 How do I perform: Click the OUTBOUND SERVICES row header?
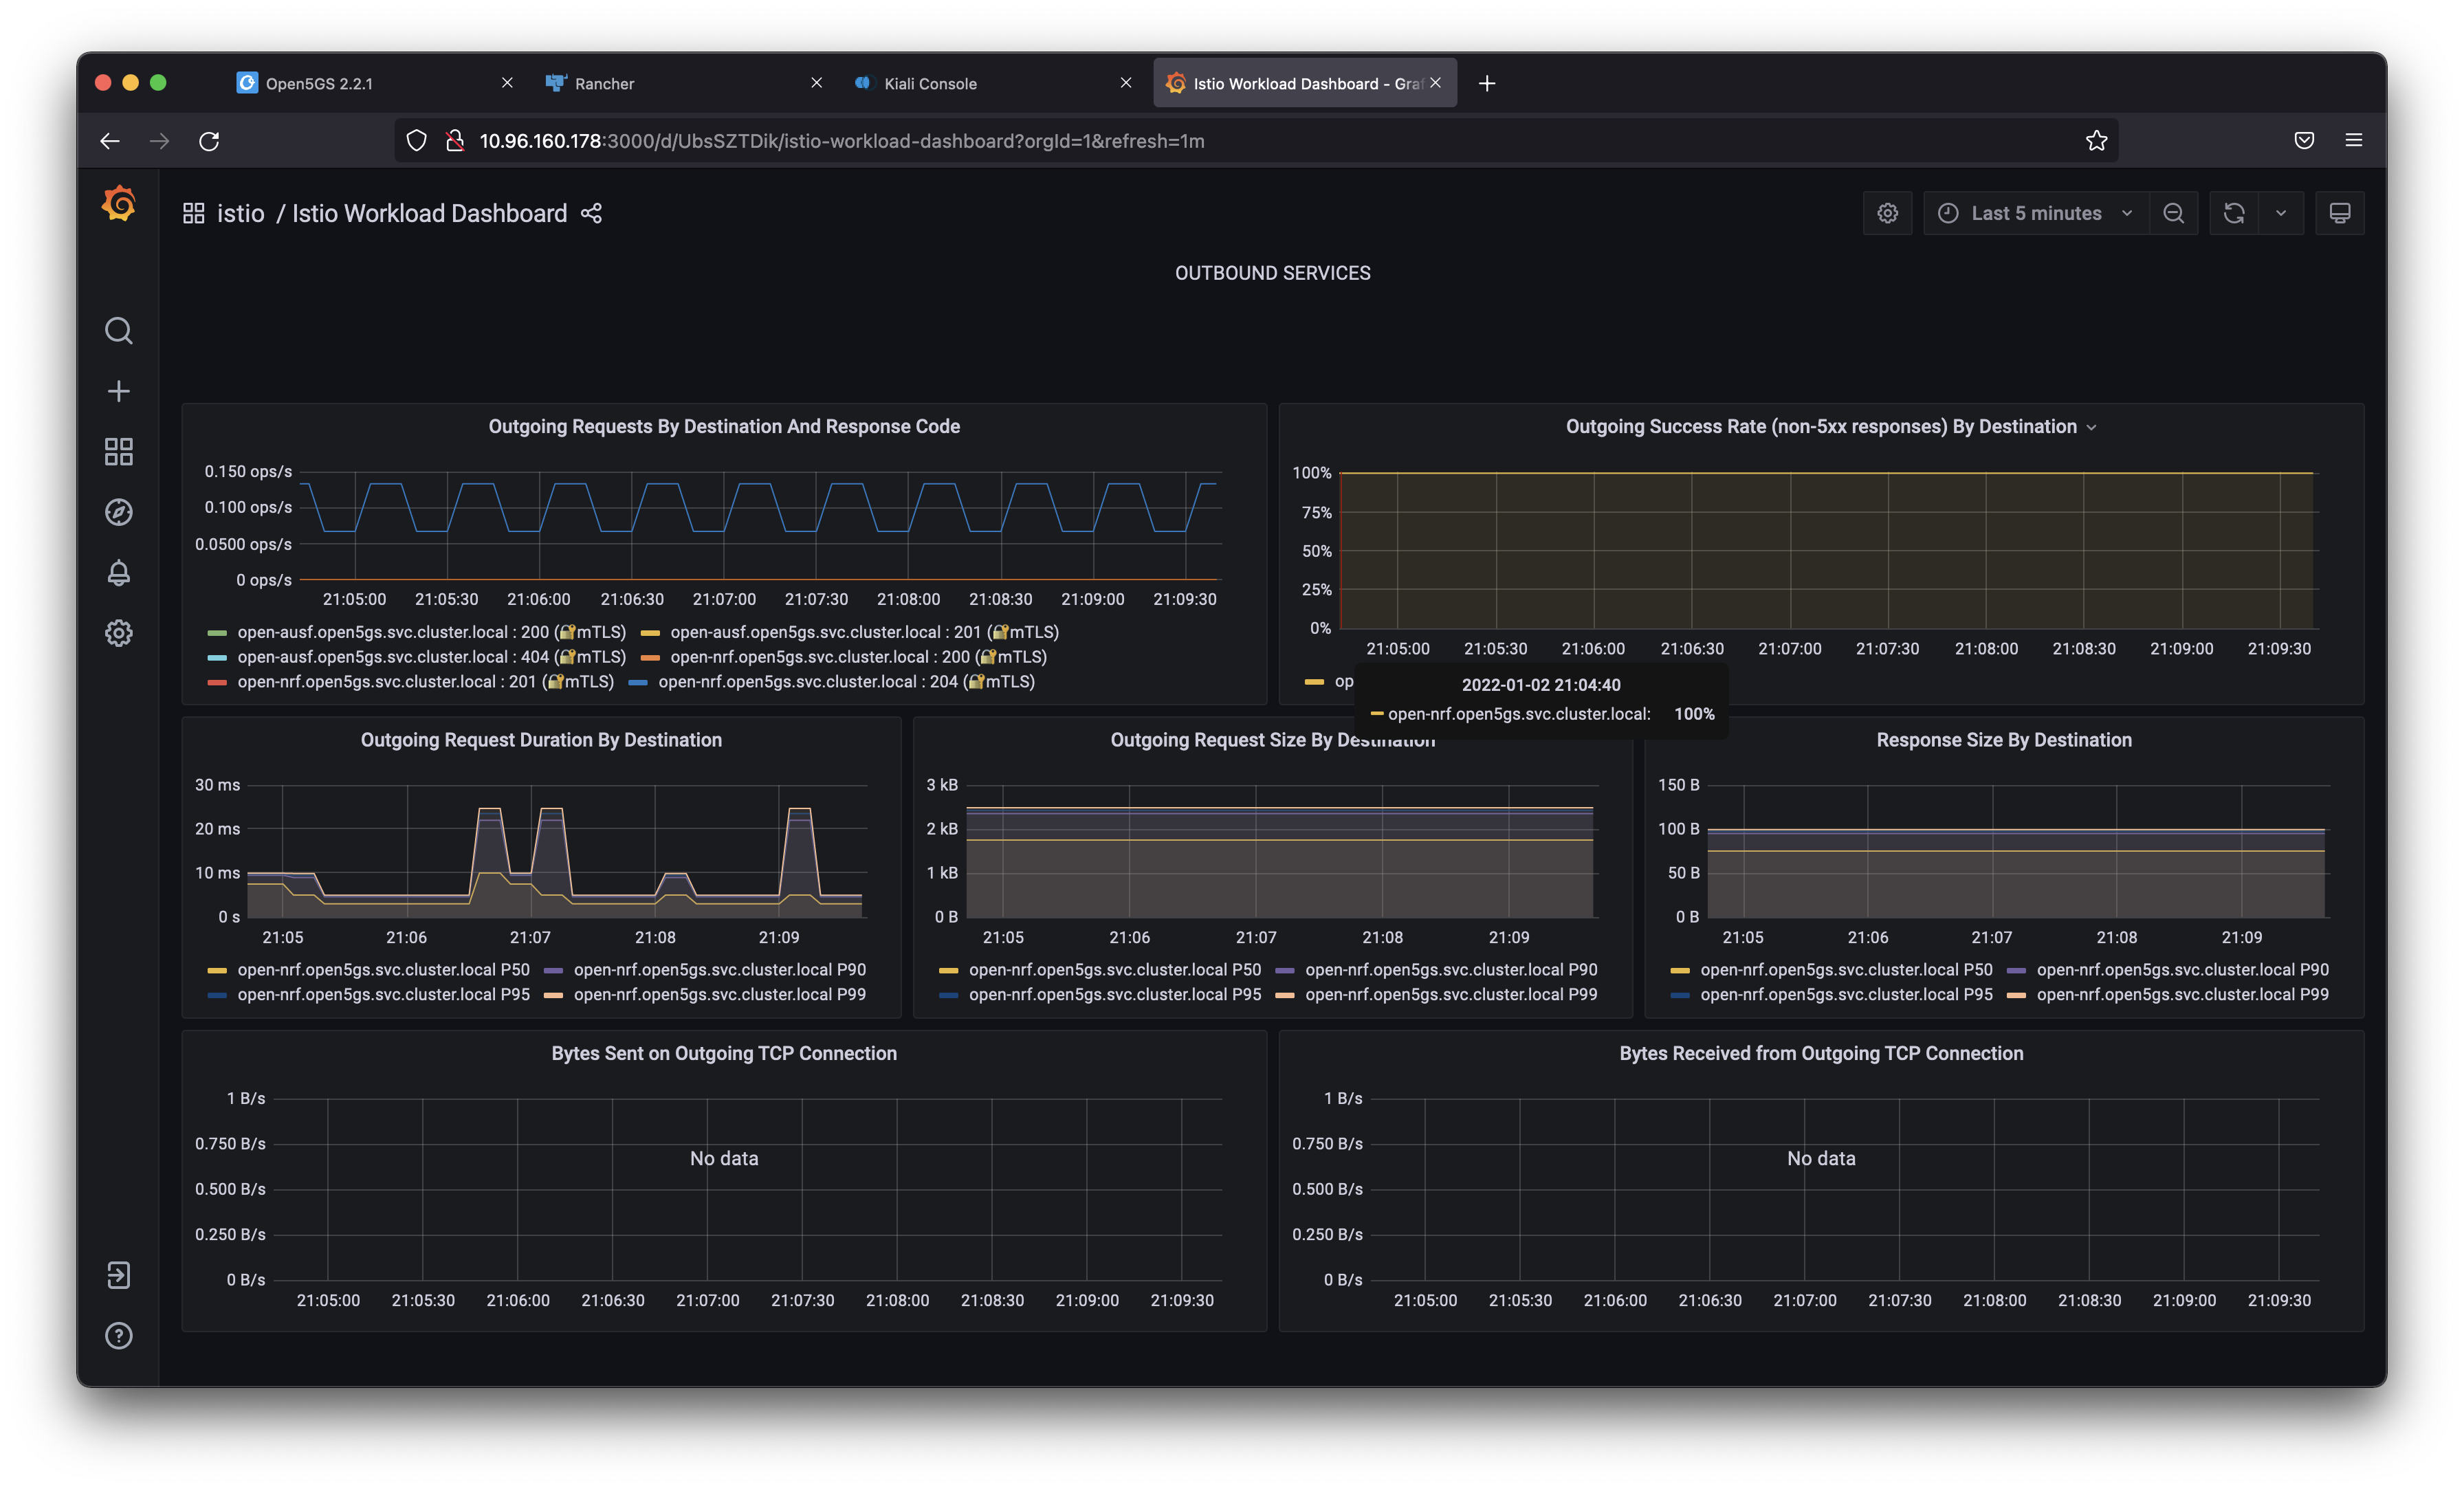point(1272,273)
